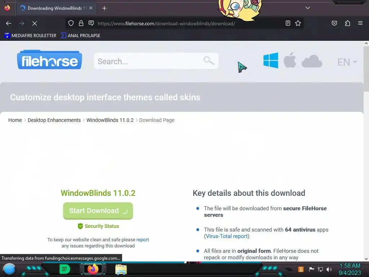The height and width of the screenshot is (277, 369).
Task: Click the Security Status shield link
Action: 98,226
